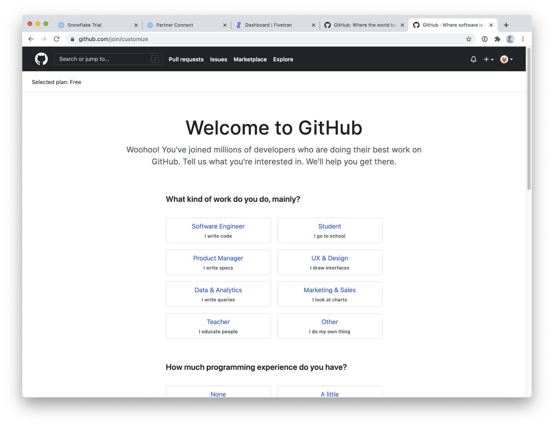The width and height of the screenshot is (554, 427).
Task: Click the page vertical scrollbar
Action: pyautogui.click(x=529, y=119)
